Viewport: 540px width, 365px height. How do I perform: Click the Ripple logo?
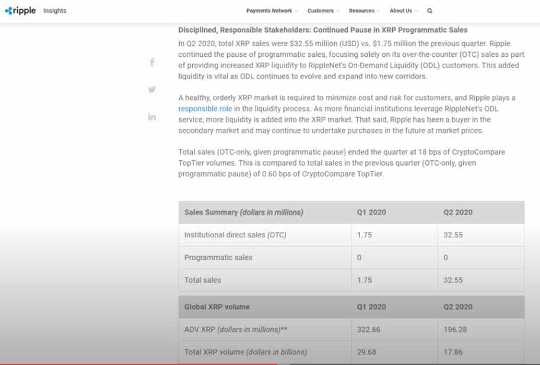[x=20, y=11]
